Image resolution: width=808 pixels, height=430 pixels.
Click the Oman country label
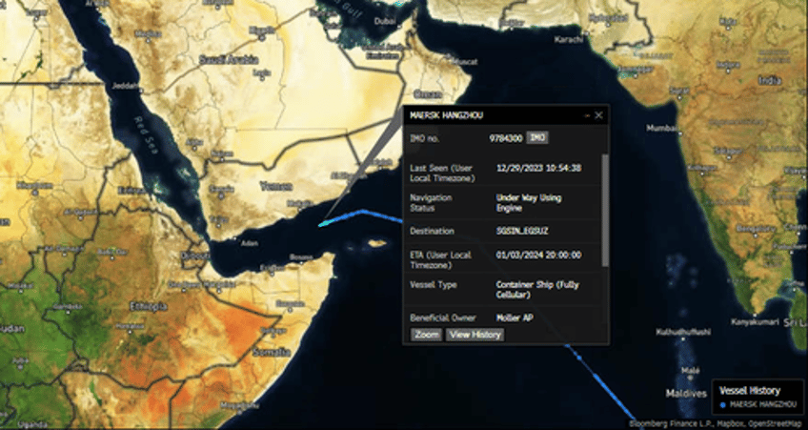[x=428, y=94]
